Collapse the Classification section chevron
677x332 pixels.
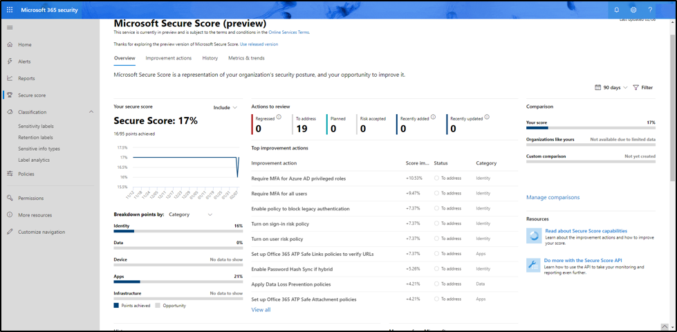[x=91, y=112]
